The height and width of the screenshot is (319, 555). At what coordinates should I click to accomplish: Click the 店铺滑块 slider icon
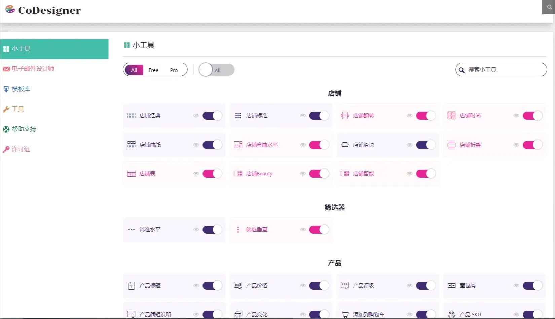(345, 145)
